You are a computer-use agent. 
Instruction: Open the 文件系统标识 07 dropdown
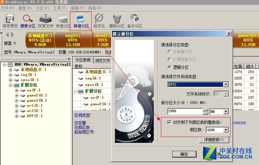pyautogui.click(x=226, y=94)
